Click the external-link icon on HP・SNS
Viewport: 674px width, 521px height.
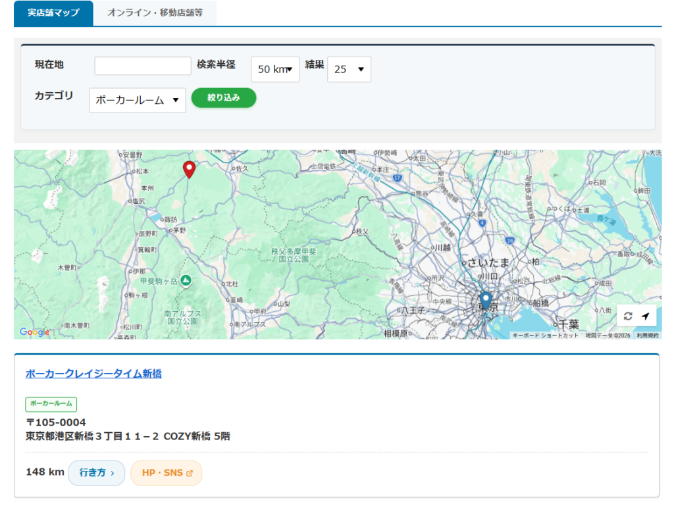[190, 473]
